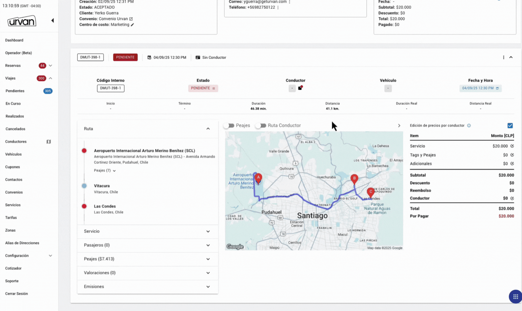Edit the Adicionales amount icon
Viewport: 522px width, 311px height.
pyautogui.click(x=512, y=164)
